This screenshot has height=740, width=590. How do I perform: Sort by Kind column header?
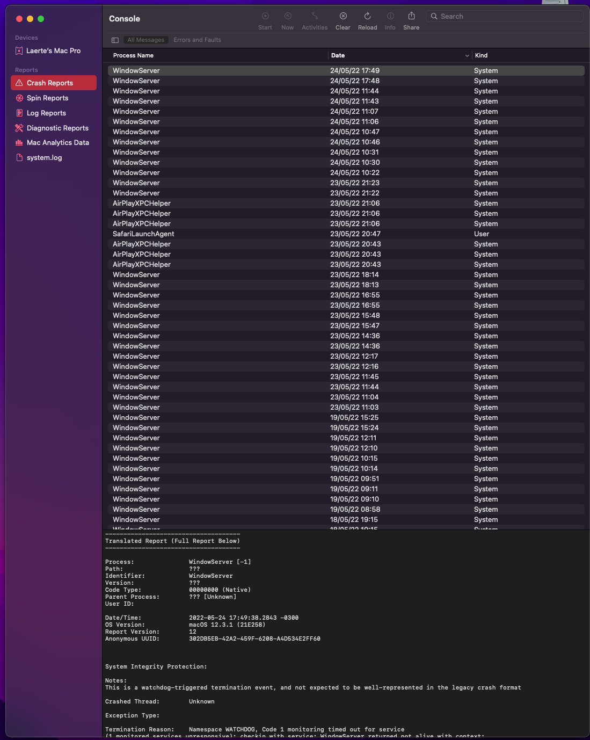tap(481, 55)
